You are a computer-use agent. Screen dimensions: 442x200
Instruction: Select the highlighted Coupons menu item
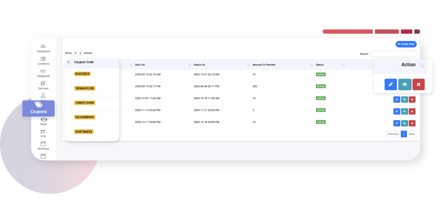[x=39, y=108]
